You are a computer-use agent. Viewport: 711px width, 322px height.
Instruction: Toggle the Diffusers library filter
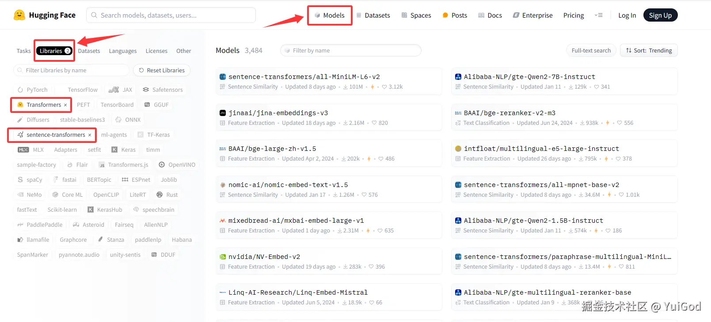click(x=33, y=120)
